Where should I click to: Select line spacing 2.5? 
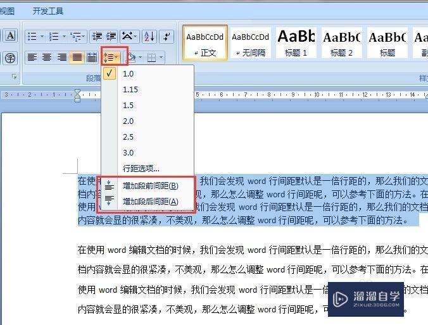(148, 137)
